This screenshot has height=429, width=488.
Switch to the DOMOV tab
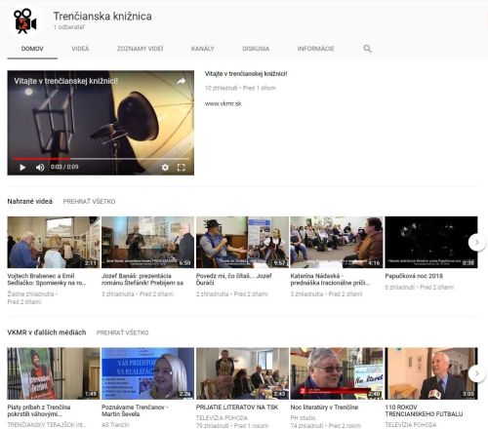pos(32,49)
